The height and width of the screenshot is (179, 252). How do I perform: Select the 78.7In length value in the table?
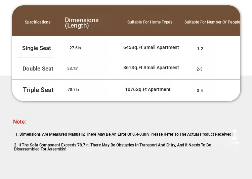[73, 90]
